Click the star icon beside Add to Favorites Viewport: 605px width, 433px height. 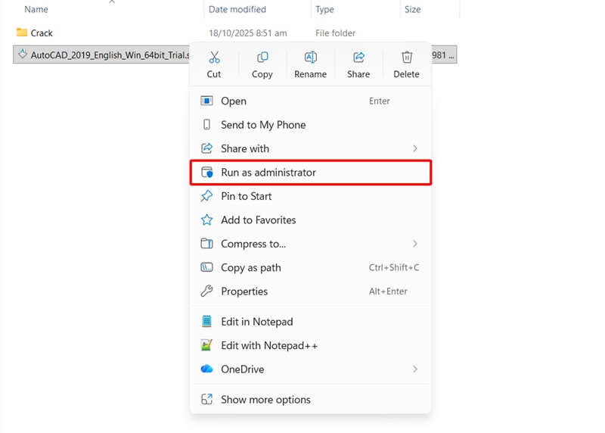[x=206, y=220]
